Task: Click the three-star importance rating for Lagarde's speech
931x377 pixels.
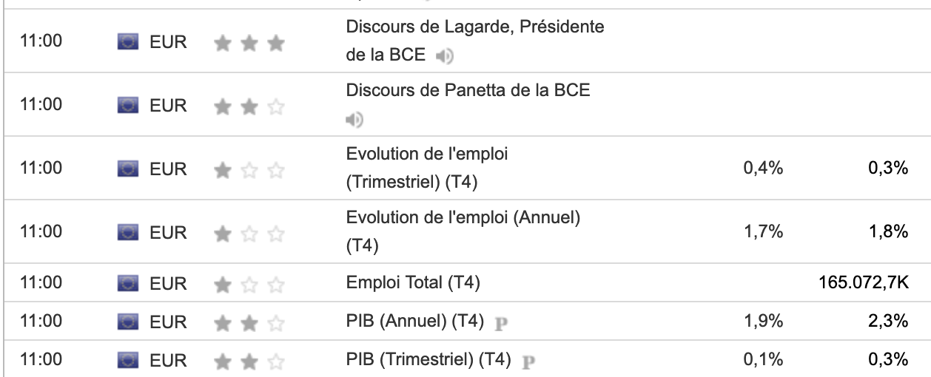Action: click(249, 44)
